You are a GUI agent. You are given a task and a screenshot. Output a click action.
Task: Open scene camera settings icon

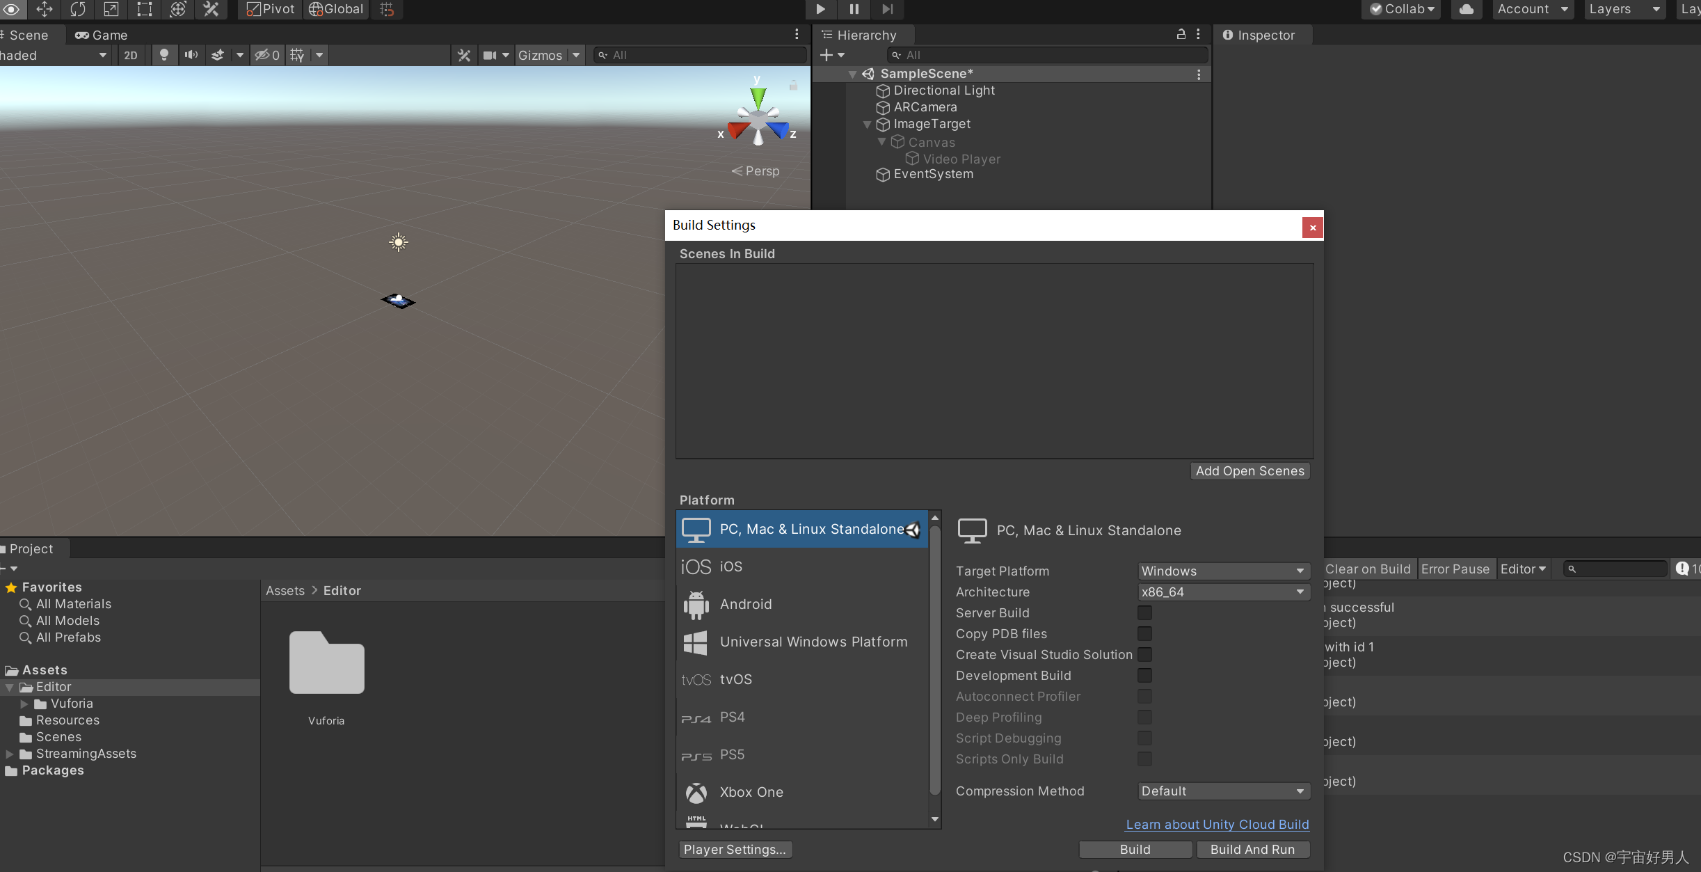point(490,55)
